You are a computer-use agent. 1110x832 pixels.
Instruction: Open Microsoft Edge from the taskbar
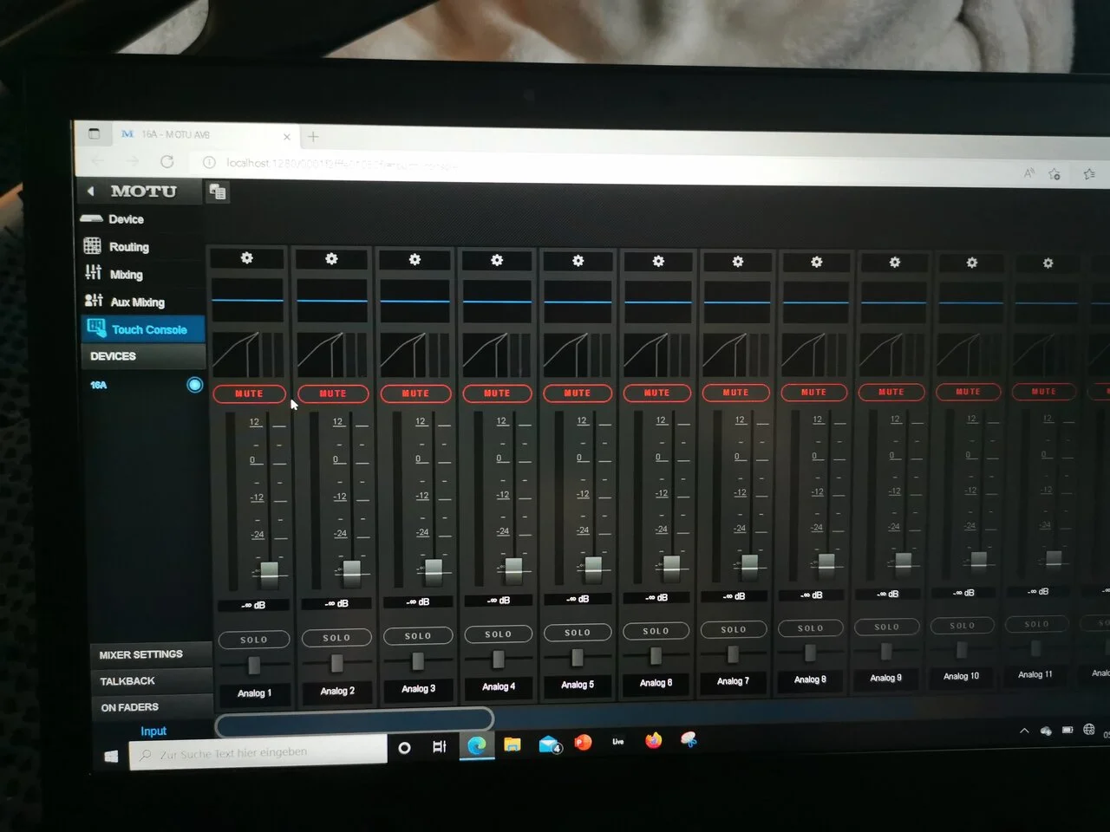477,744
